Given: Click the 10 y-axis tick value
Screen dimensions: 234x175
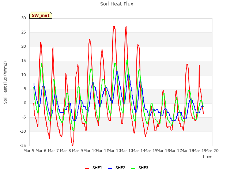Looking at the screenshot, I should (x=23, y=75).
